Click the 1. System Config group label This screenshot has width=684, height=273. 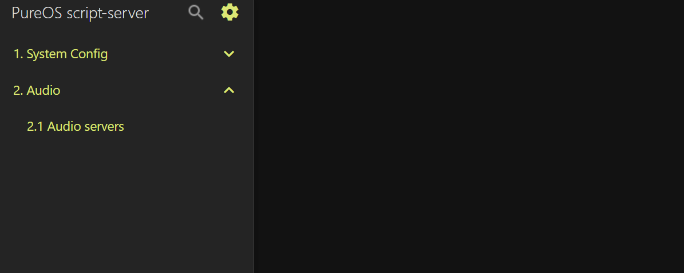point(61,54)
